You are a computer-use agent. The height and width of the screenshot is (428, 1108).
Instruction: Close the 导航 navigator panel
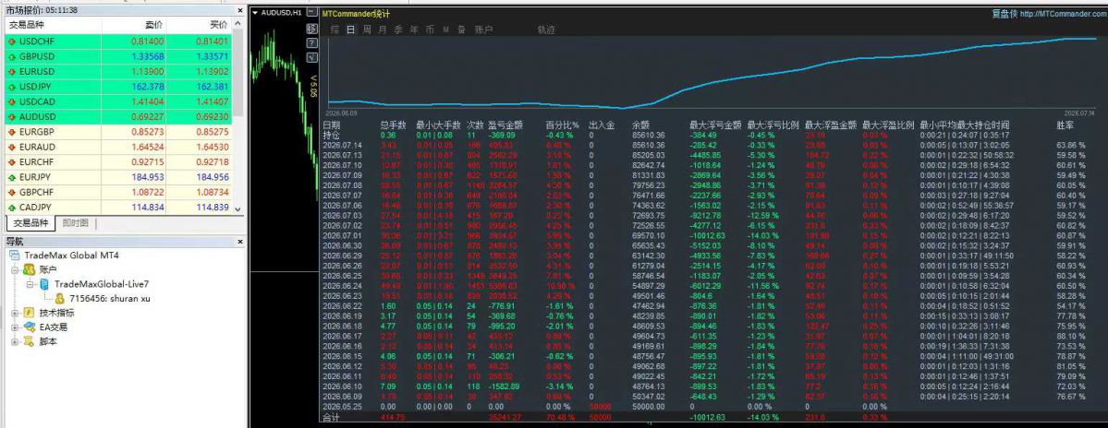[238, 242]
